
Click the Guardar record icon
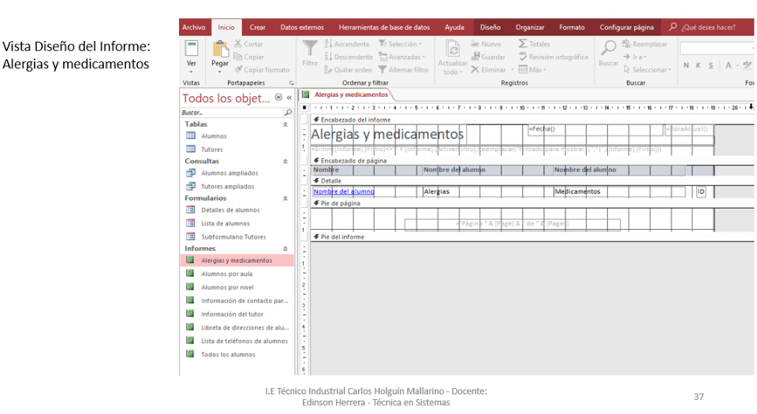click(476, 57)
